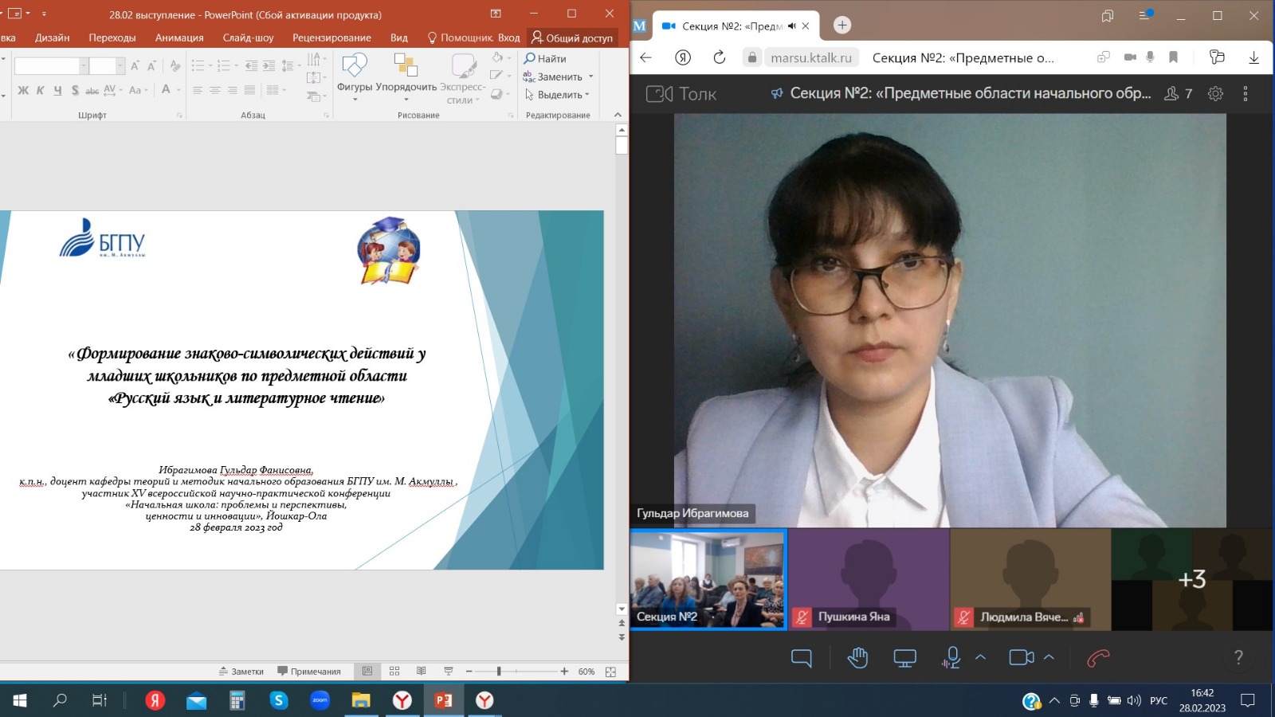Open the Slide Show (Слайд-шоу) tab
The height and width of the screenshot is (717, 1275).
tap(248, 37)
